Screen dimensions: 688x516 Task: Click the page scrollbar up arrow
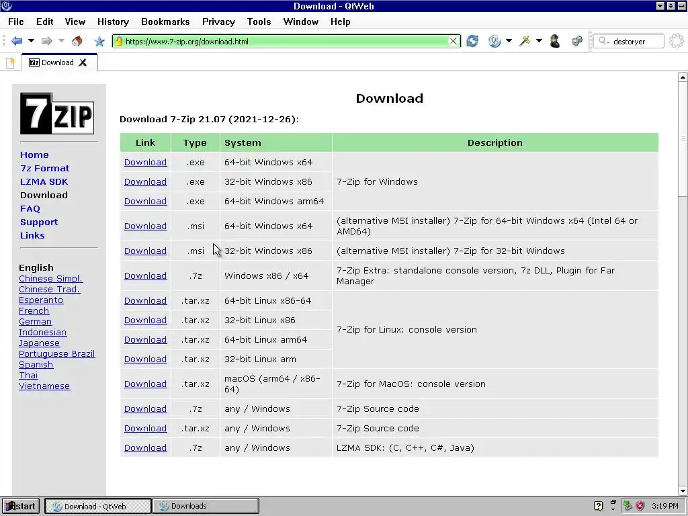[683, 77]
